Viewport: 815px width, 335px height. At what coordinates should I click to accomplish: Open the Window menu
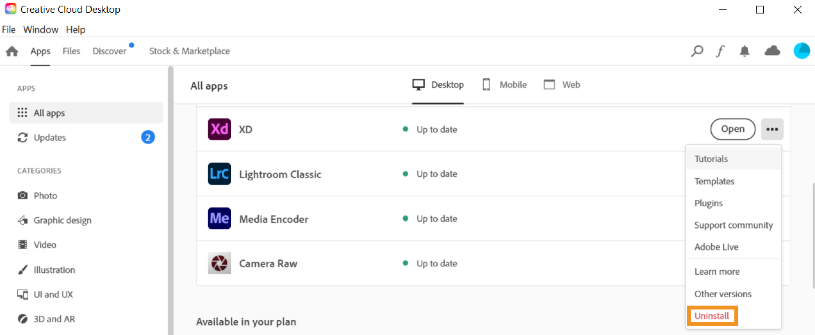41,29
